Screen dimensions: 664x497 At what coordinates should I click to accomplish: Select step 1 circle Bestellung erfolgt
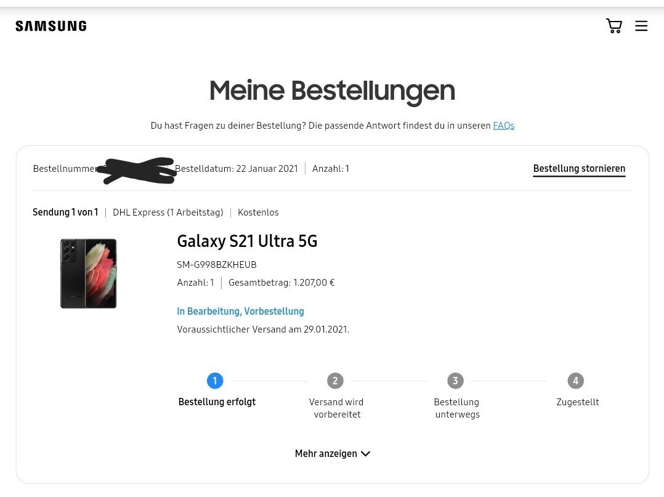[215, 381]
